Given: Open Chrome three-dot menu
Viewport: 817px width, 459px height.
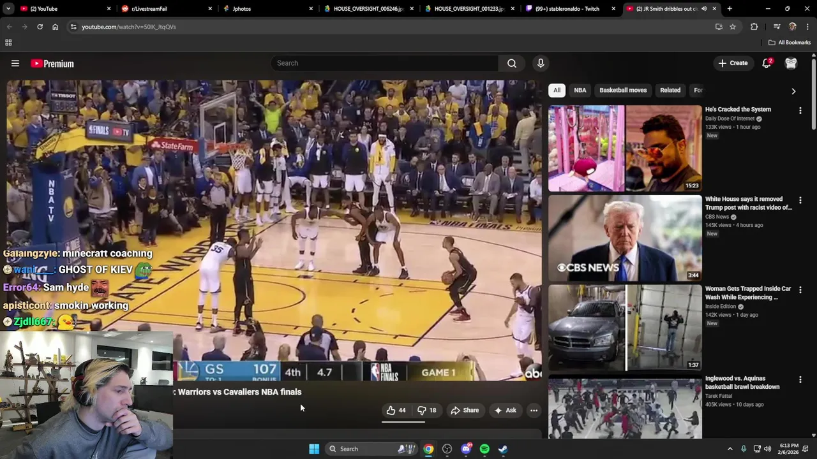Looking at the screenshot, I should point(807,27).
